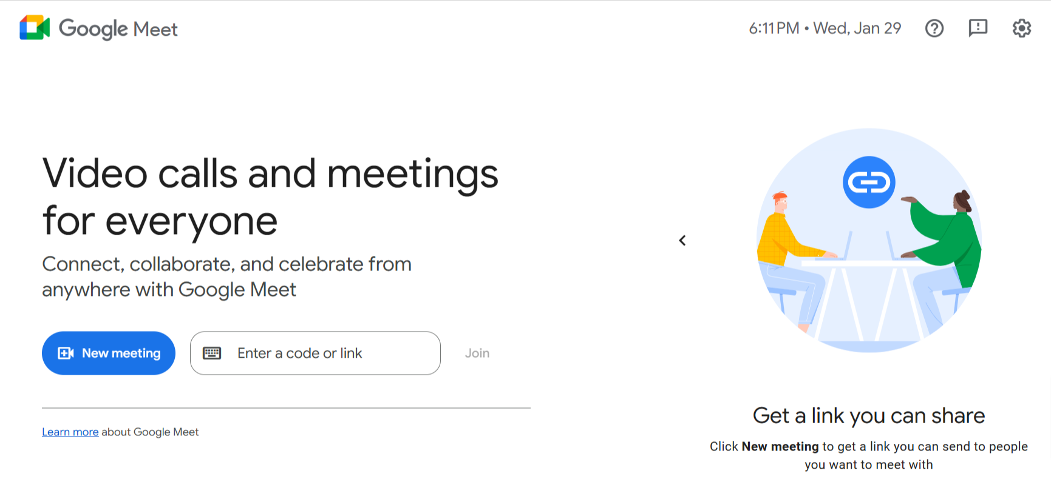Click the Report a problem feedback icon

978,28
